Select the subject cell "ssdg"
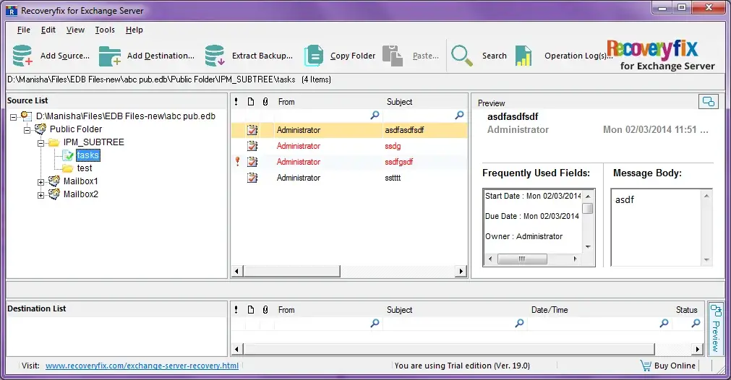Image resolution: width=731 pixels, height=380 pixels. (393, 146)
